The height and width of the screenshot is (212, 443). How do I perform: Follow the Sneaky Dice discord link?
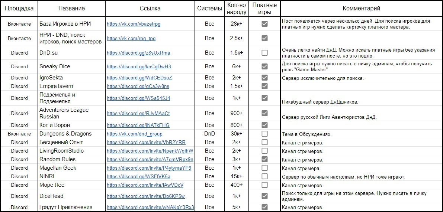(x=139, y=67)
